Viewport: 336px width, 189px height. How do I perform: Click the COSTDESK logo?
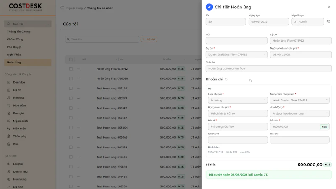tap(25, 7)
